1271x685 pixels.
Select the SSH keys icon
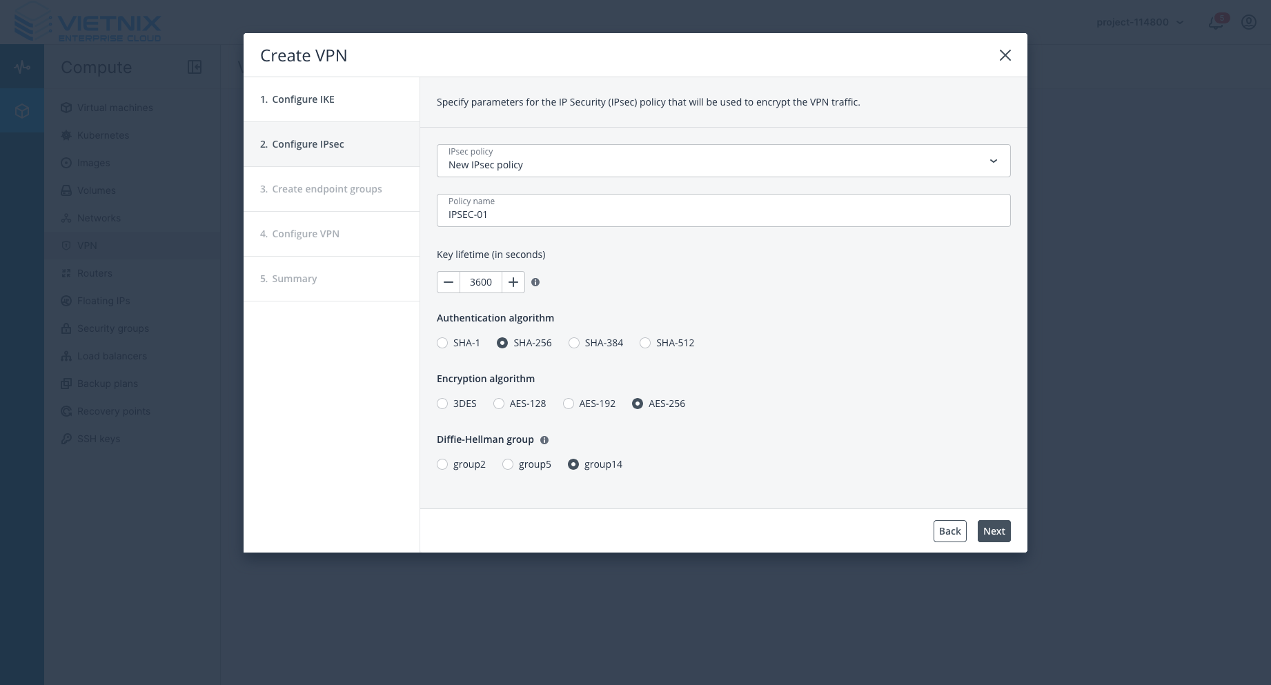[x=66, y=439]
